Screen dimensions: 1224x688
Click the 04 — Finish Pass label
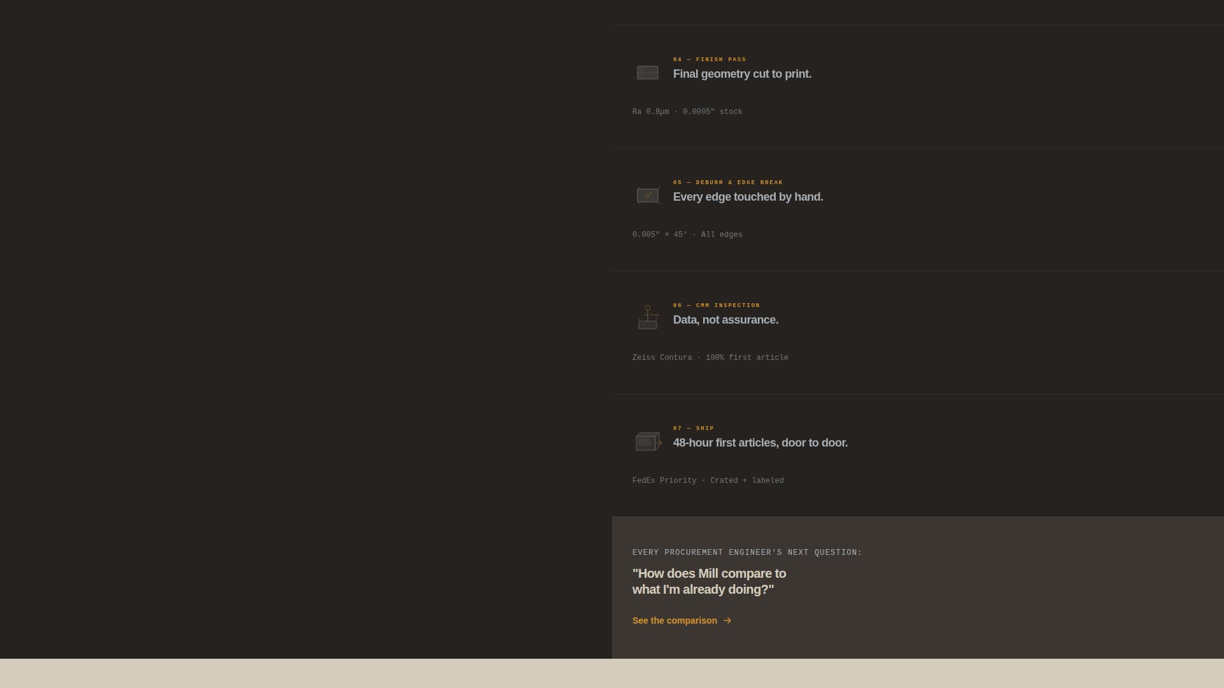pyautogui.click(x=710, y=59)
